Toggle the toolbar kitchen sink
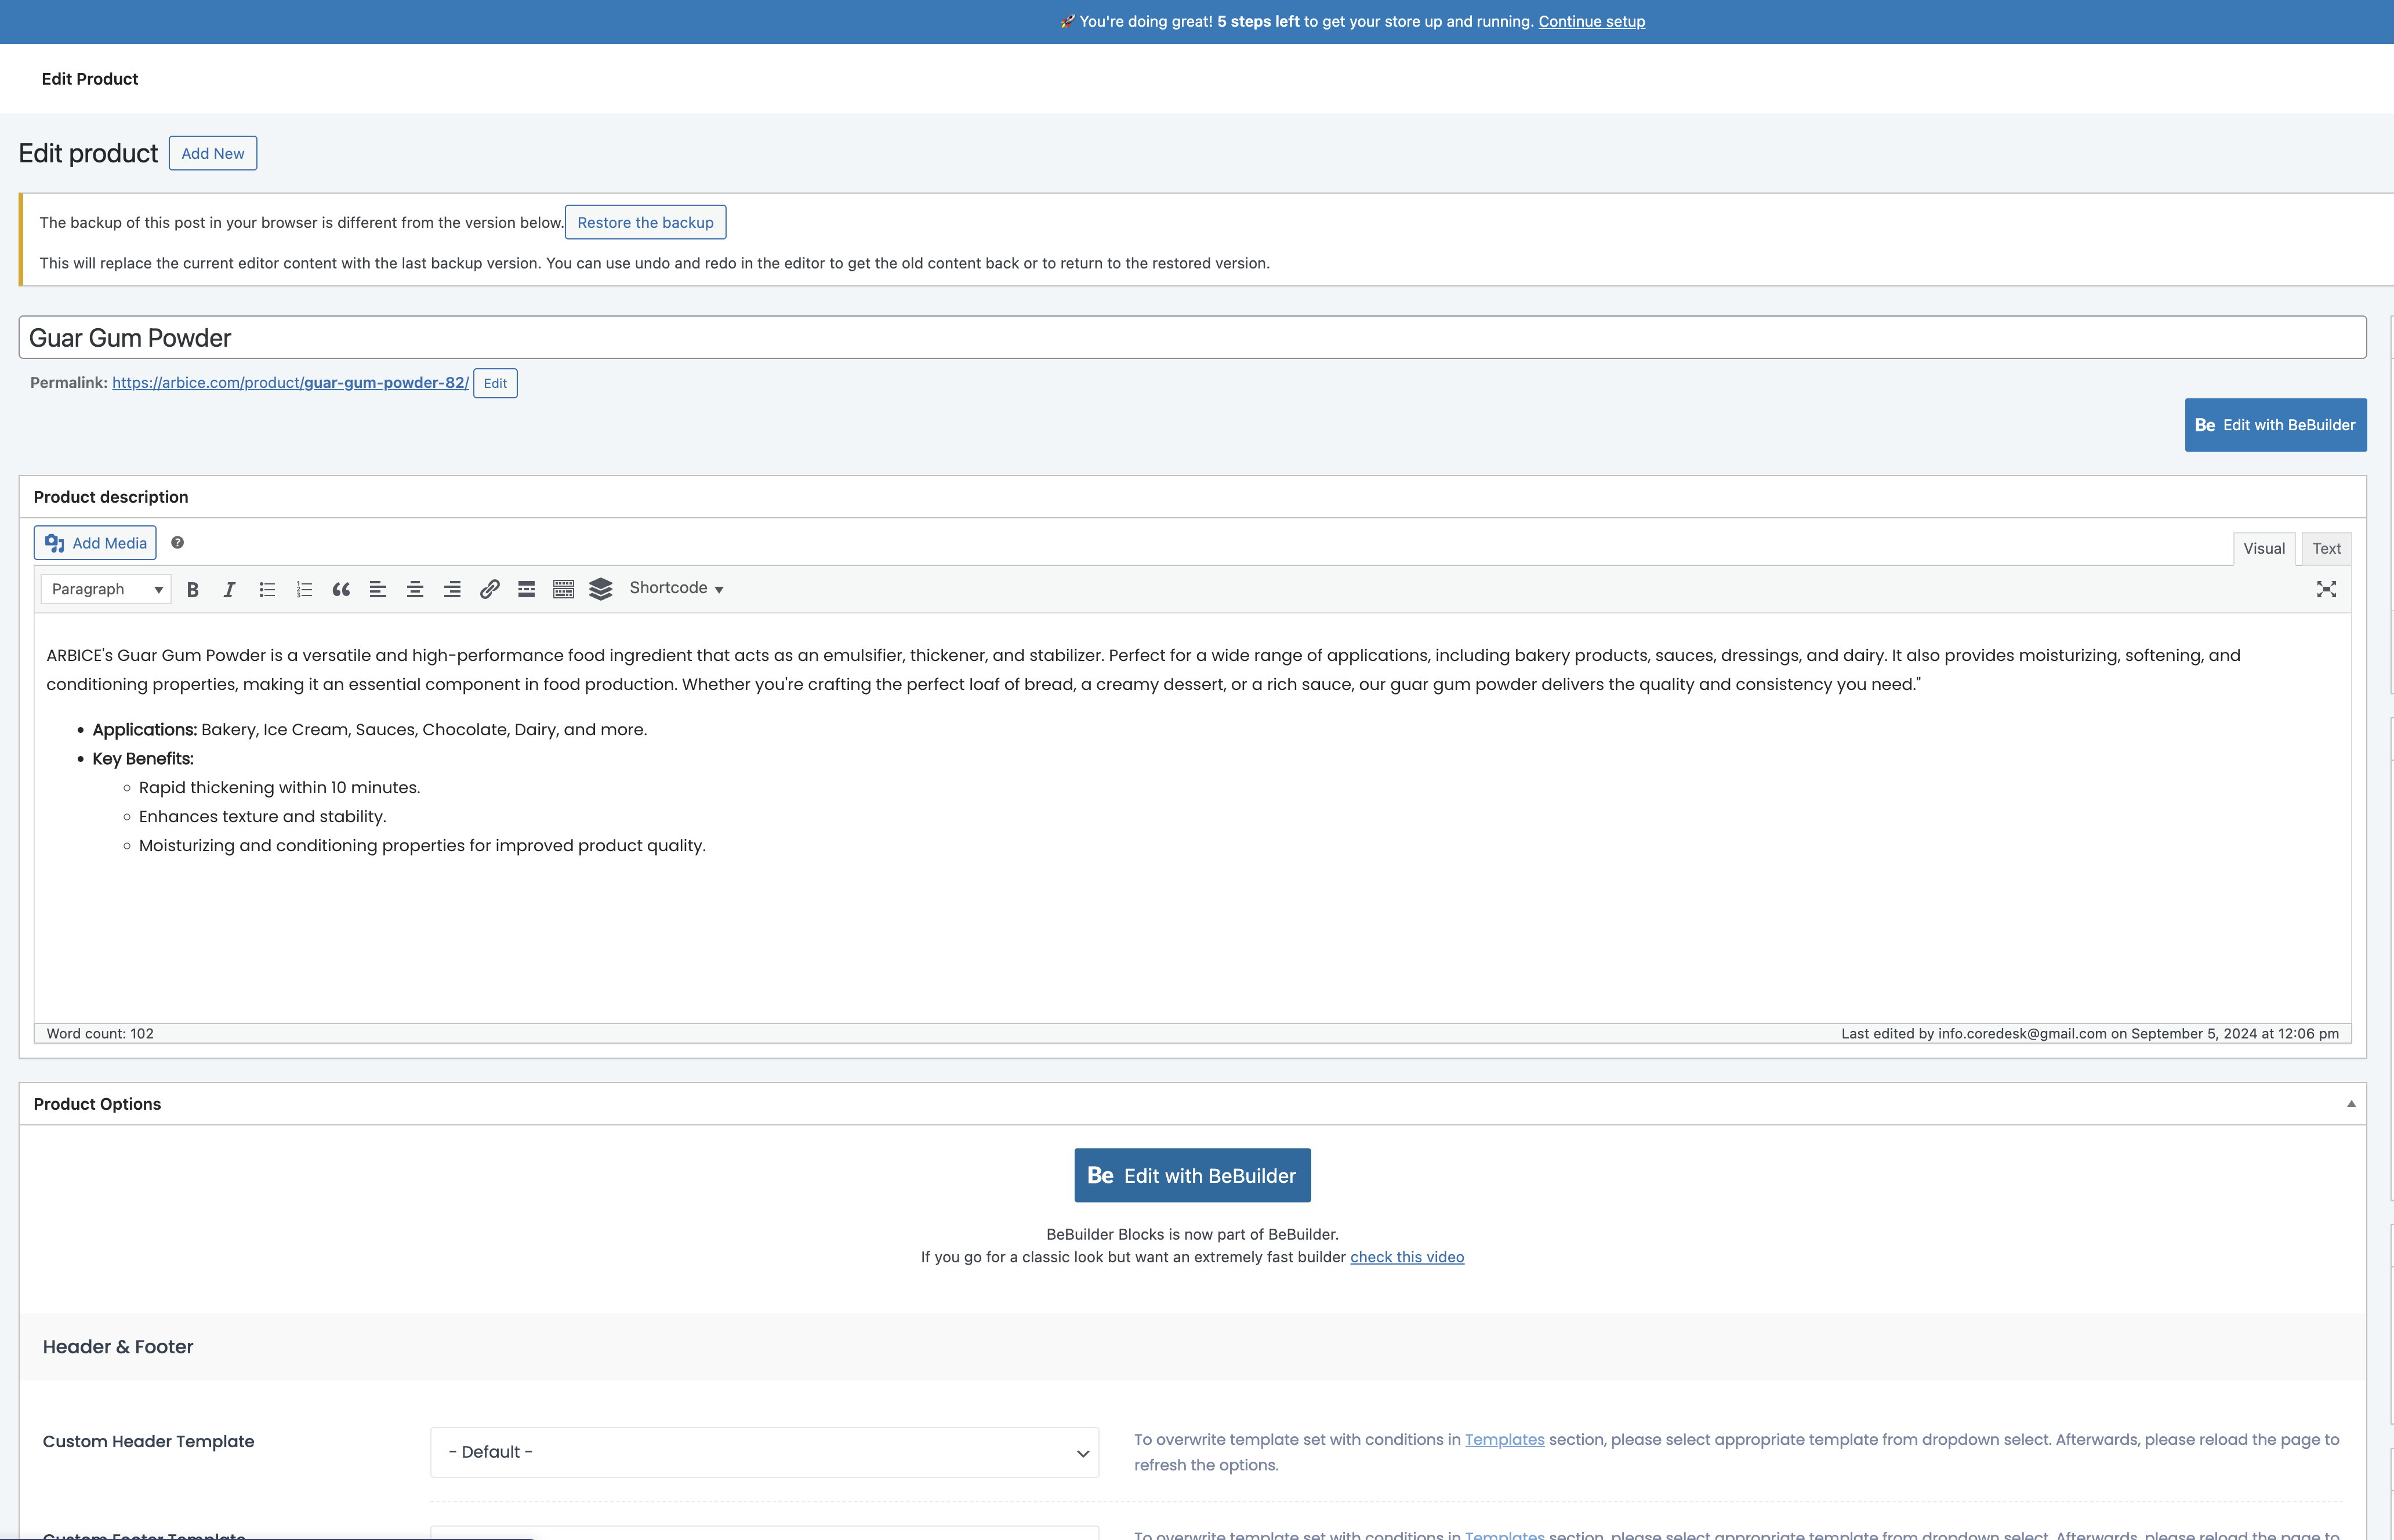The height and width of the screenshot is (1540, 2394). 563,589
